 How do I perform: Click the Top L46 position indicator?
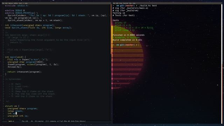point(25,121)
